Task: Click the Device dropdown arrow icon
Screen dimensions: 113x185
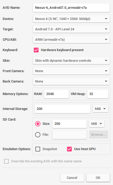Action: tap(106, 19)
